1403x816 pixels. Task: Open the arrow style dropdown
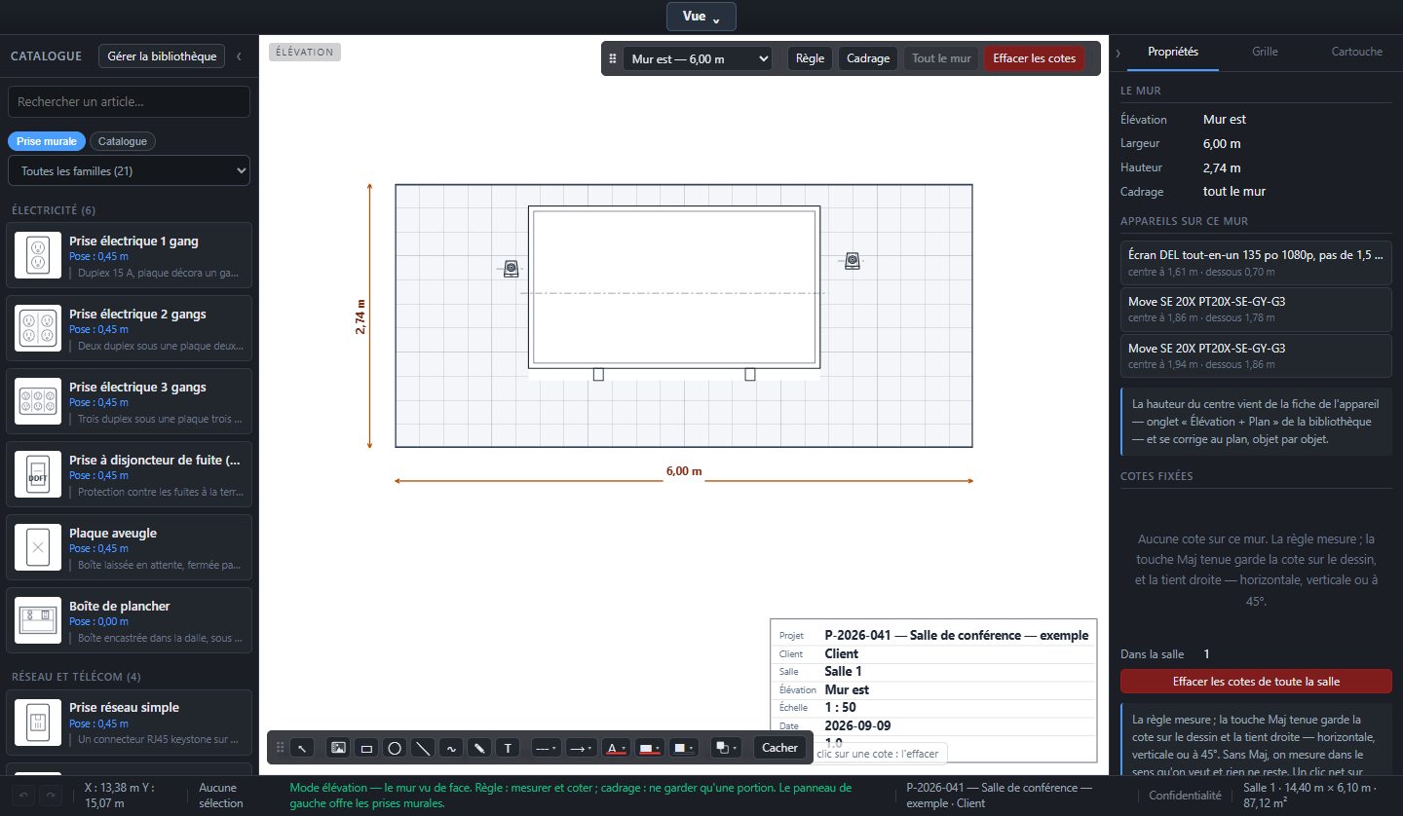582,748
